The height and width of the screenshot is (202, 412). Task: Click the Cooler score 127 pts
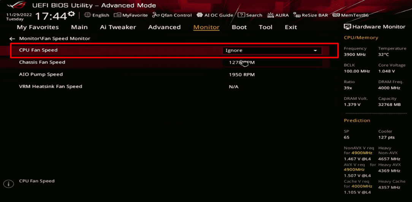(387, 137)
